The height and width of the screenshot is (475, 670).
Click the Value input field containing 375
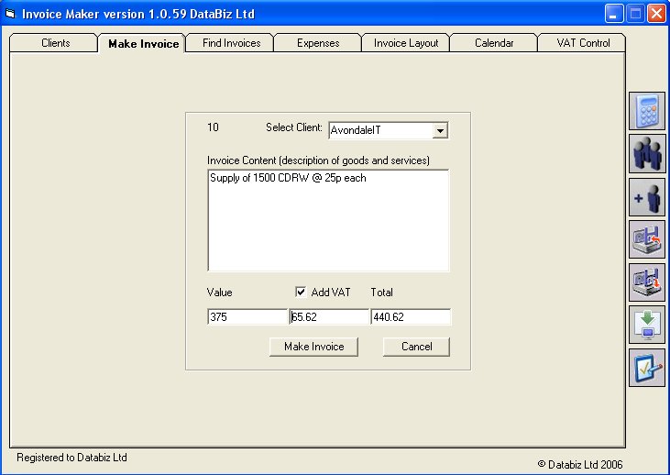tap(247, 317)
